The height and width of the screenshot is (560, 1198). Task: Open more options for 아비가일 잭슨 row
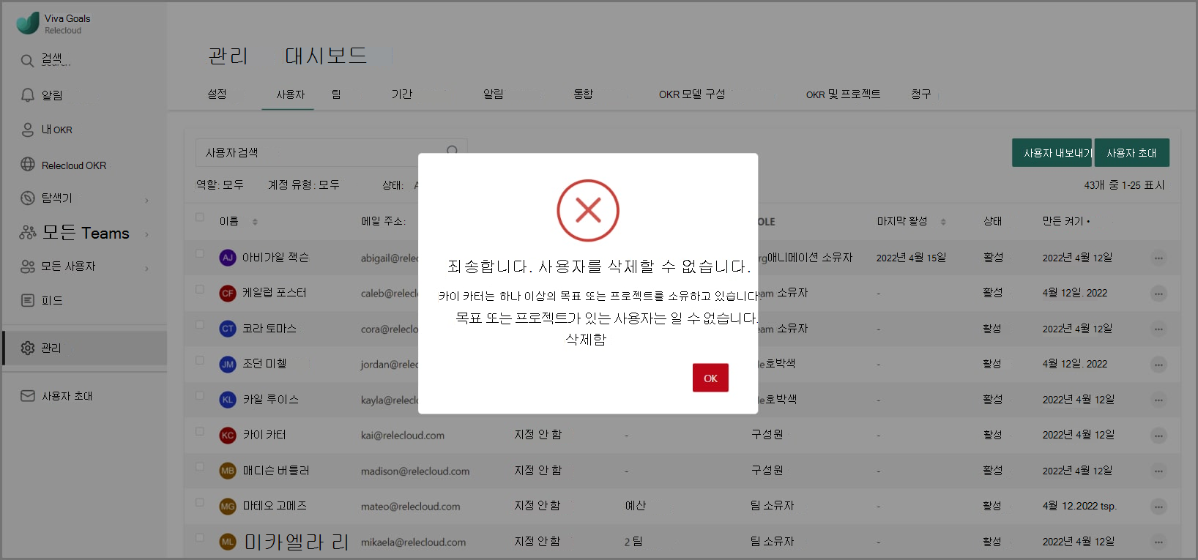click(1158, 258)
